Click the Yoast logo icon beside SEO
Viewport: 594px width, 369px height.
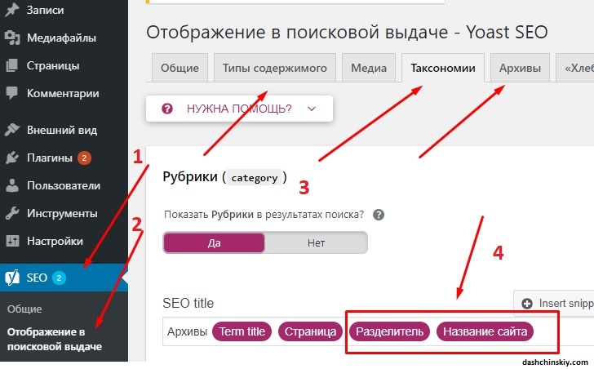pos(12,278)
